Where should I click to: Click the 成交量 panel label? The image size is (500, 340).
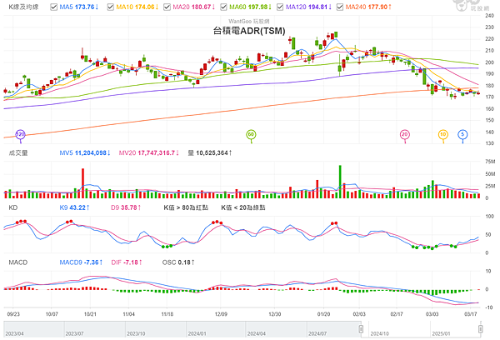(x=18, y=153)
